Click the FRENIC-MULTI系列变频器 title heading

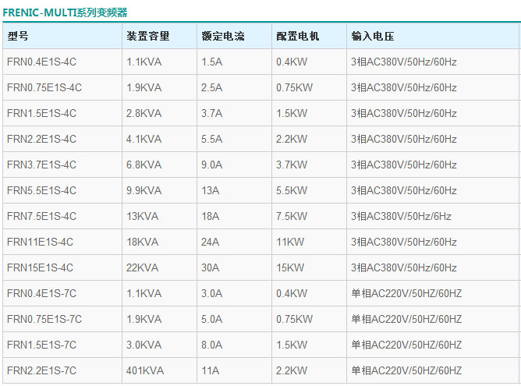pos(66,12)
